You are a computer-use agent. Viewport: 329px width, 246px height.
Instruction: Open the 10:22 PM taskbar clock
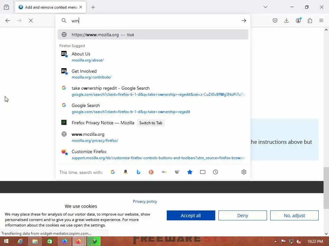(x=315, y=242)
